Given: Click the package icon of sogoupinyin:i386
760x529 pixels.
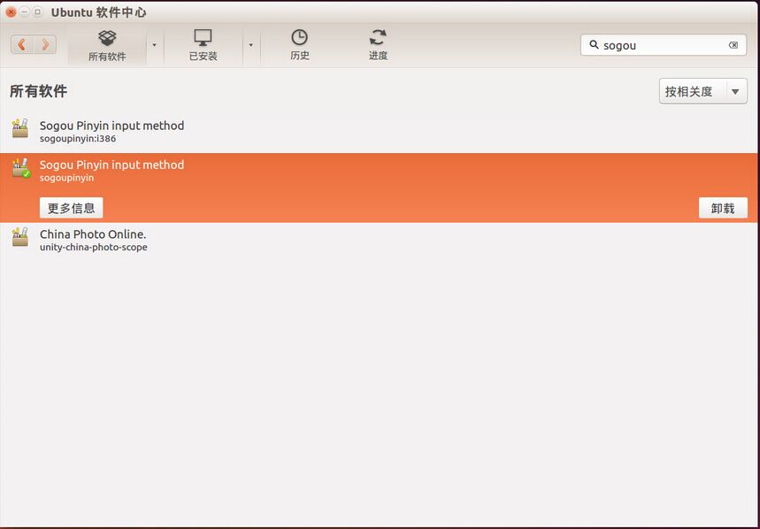Looking at the screenshot, I should coord(19,128).
